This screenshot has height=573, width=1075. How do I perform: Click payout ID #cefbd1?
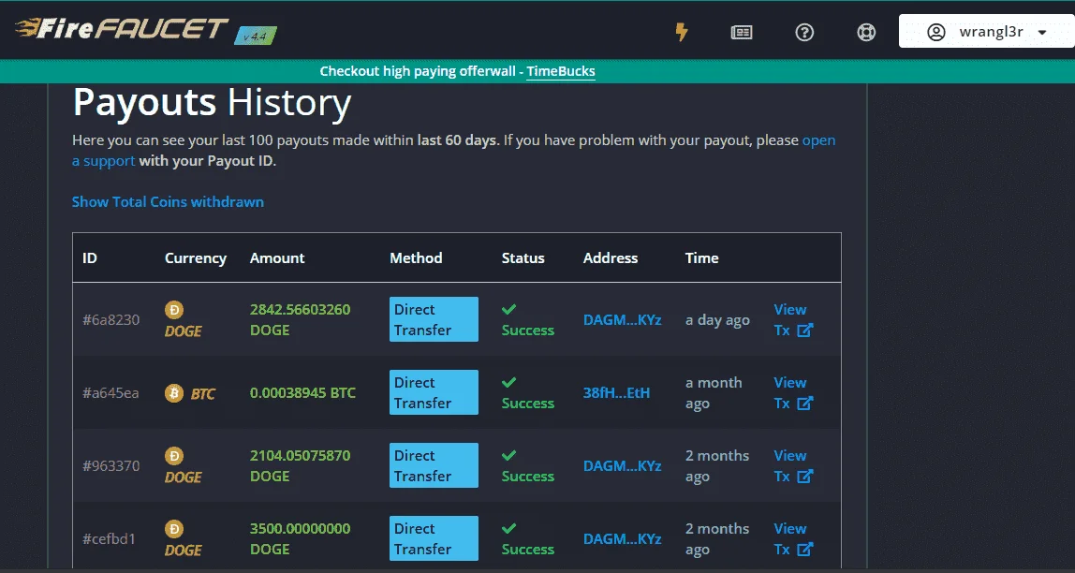[109, 539]
